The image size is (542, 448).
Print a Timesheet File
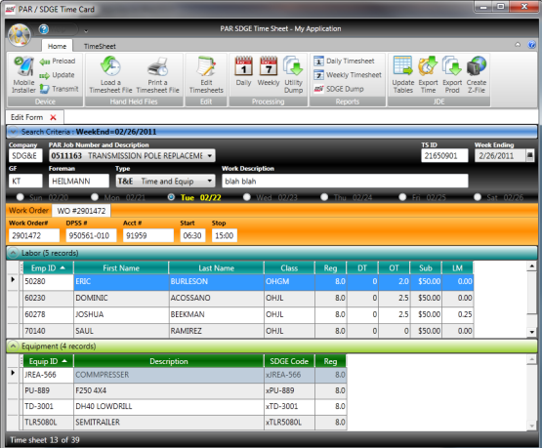click(157, 74)
